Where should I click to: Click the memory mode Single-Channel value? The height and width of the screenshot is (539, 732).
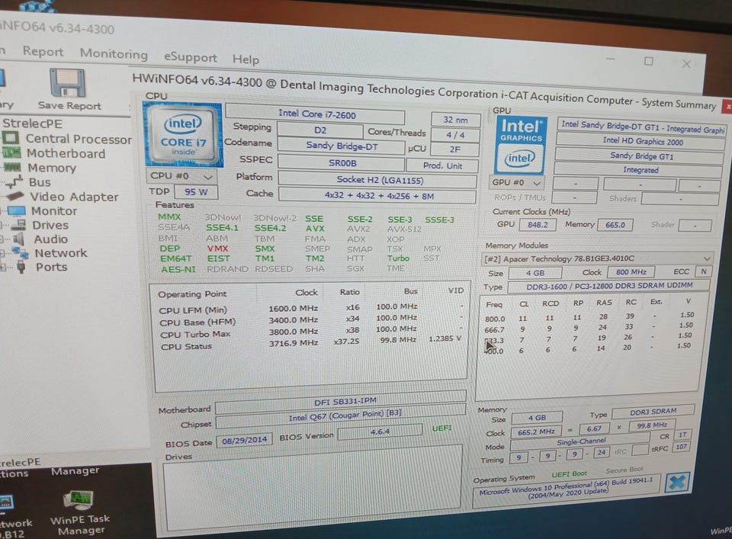pos(580,441)
